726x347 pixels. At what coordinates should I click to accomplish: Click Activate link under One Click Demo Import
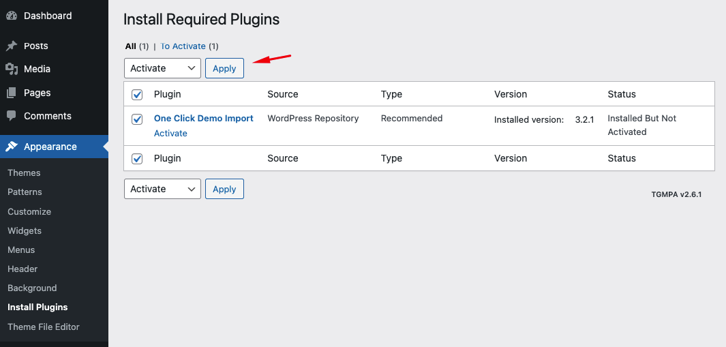point(170,133)
